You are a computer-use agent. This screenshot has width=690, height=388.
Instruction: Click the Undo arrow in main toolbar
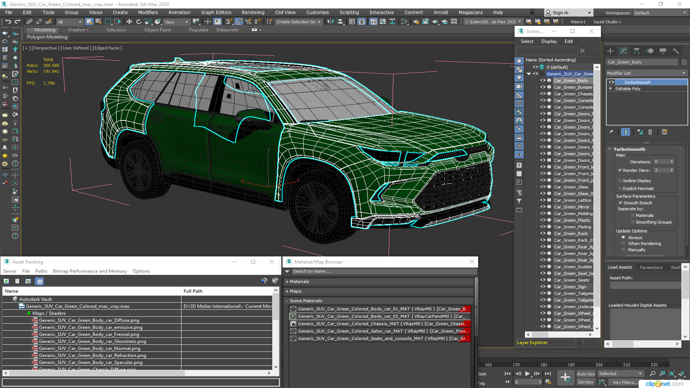[8, 22]
